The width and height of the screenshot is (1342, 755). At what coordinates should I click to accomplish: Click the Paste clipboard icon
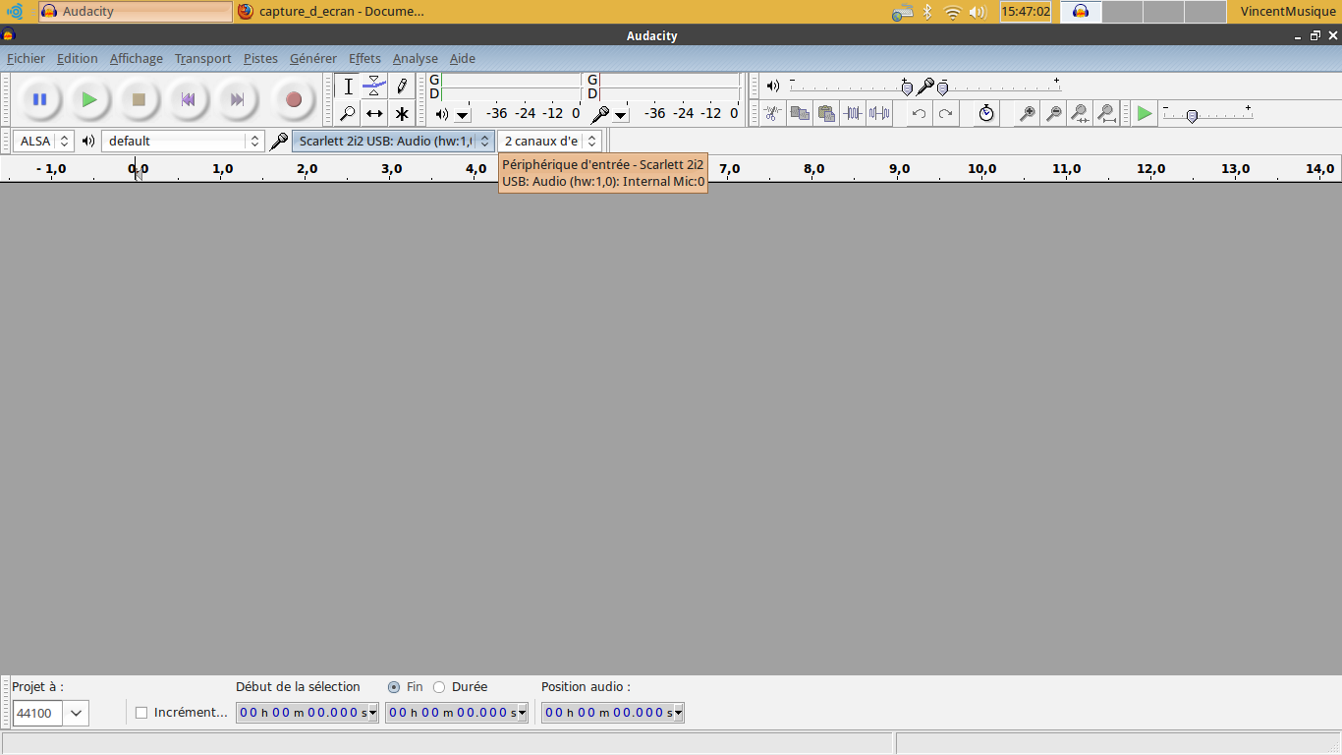click(x=826, y=113)
